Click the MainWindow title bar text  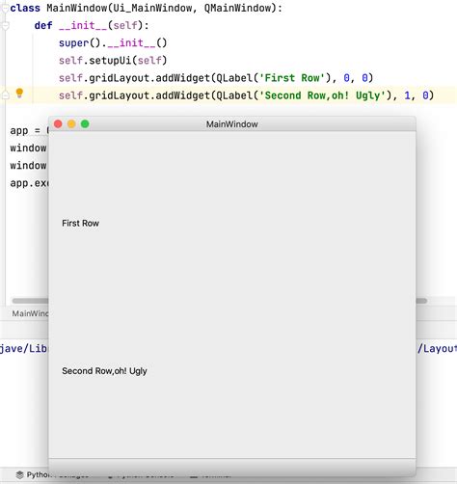232,124
